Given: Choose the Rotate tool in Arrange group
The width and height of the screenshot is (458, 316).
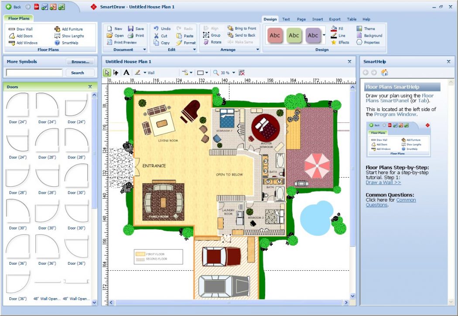Looking at the screenshot, I should pyautogui.click(x=212, y=42).
